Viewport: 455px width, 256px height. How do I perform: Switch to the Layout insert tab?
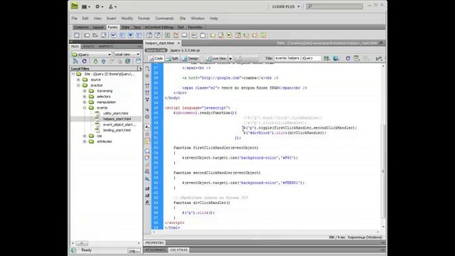[98, 27]
